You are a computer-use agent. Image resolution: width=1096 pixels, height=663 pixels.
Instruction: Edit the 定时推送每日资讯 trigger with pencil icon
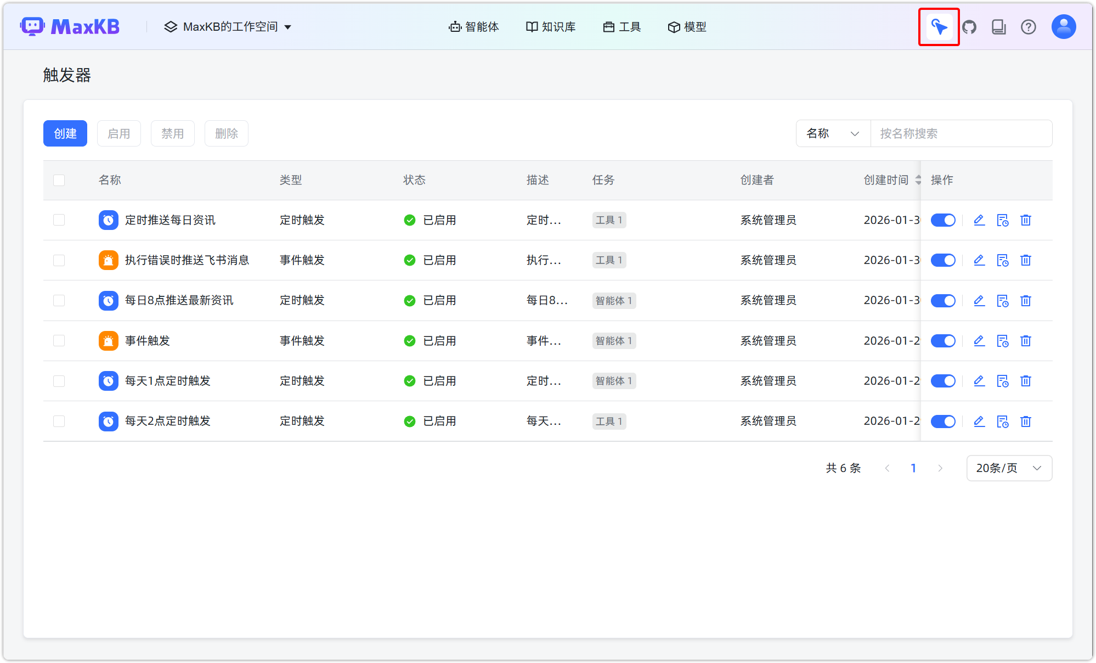(979, 220)
